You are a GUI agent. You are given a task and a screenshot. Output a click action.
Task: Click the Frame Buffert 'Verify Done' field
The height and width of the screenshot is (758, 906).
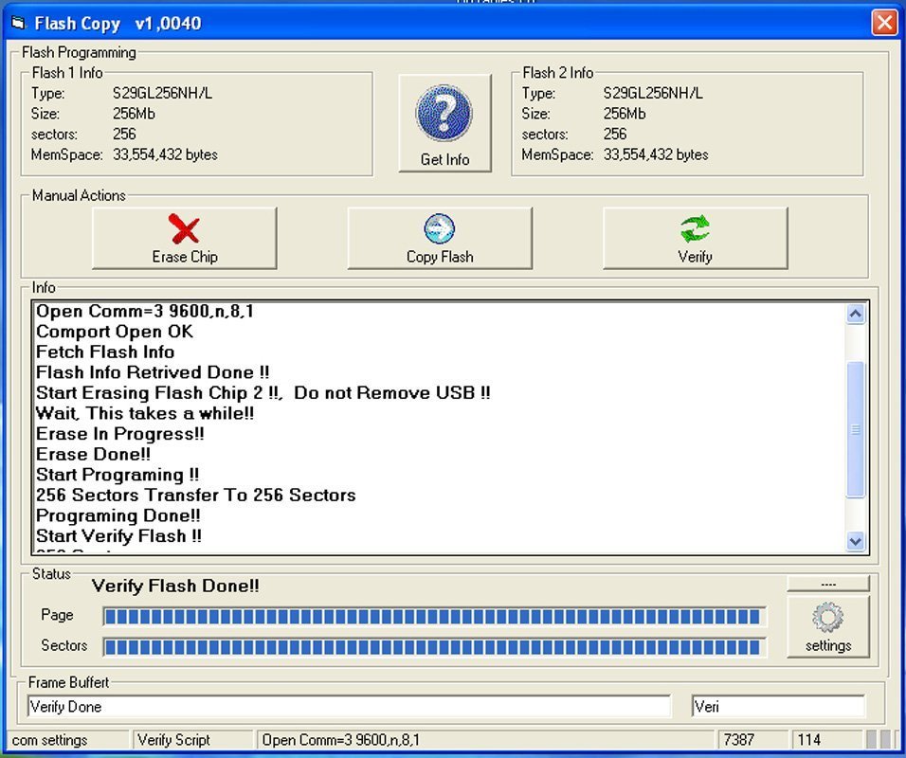(x=348, y=707)
